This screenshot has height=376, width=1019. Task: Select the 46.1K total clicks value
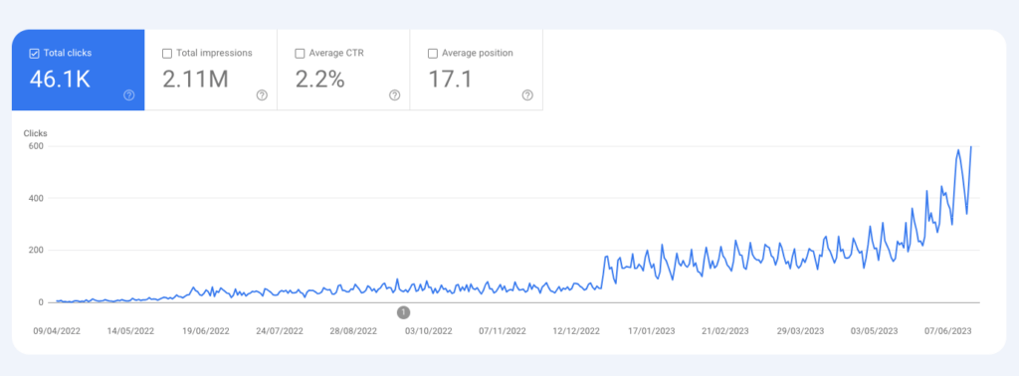tap(60, 80)
